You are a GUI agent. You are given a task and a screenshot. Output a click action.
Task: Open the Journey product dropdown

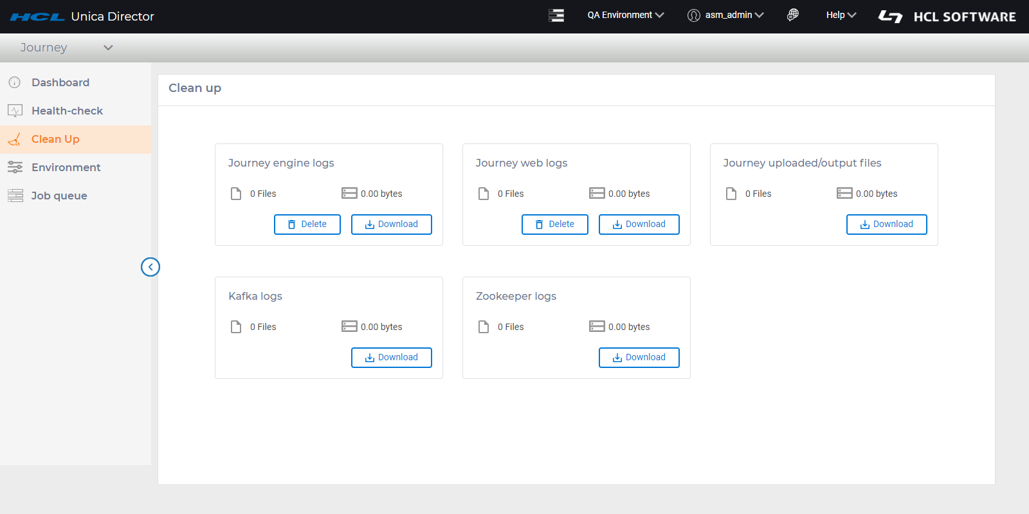(x=66, y=48)
